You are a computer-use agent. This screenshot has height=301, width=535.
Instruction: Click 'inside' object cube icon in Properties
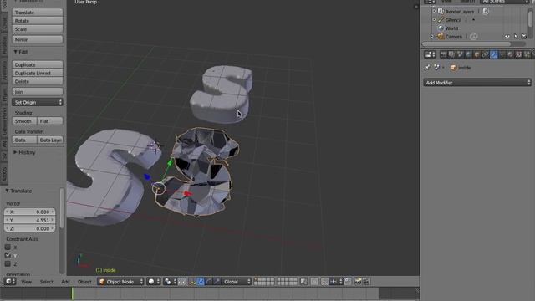(454, 67)
